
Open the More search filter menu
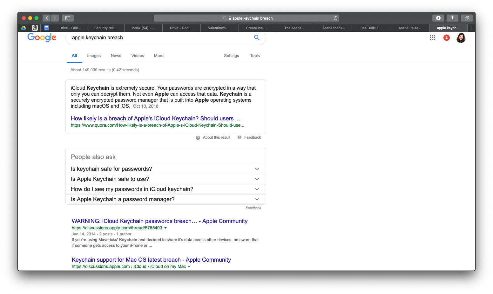click(159, 55)
